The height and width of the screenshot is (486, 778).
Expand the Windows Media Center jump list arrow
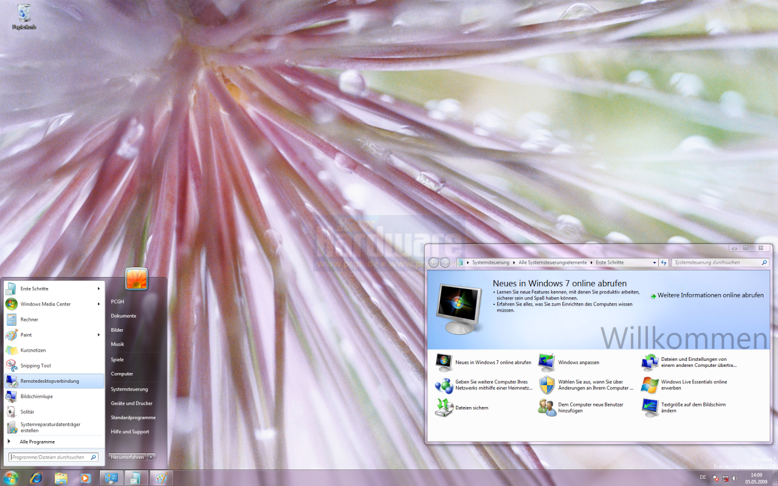(x=98, y=304)
